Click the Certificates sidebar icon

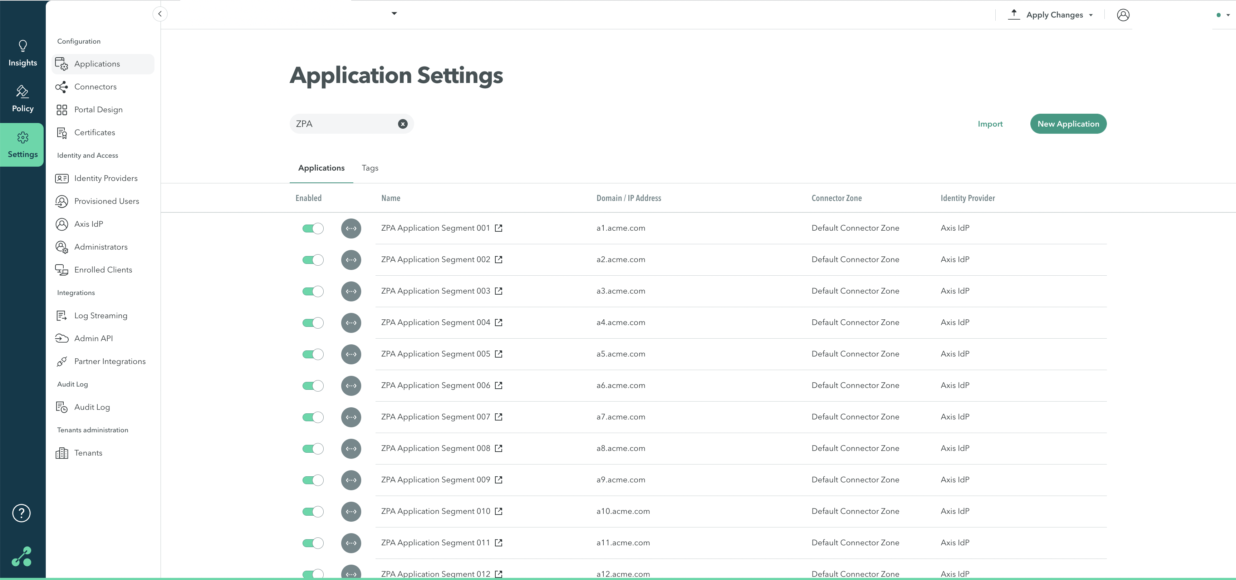click(x=62, y=133)
